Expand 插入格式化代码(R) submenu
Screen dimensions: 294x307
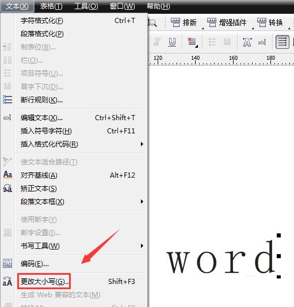tap(81, 144)
